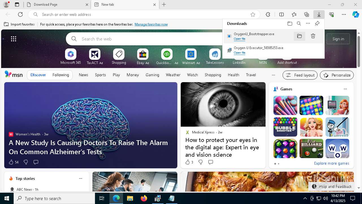Open Windows Start menu
The image size is (362, 204).
point(7,198)
